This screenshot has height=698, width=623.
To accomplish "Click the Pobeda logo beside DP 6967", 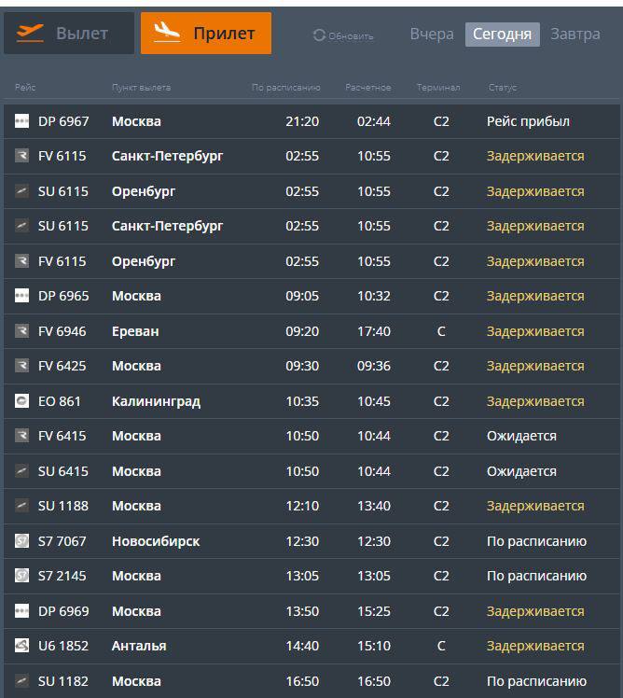I will click(x=21, y=121).
